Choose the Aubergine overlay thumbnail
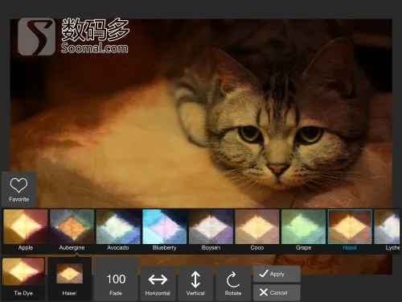 tap(72, 230)
